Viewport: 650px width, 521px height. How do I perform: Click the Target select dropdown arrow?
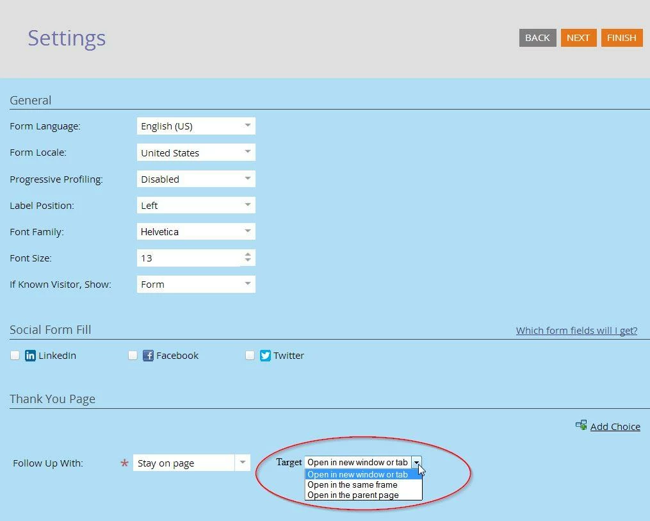(x=417, y=462)
